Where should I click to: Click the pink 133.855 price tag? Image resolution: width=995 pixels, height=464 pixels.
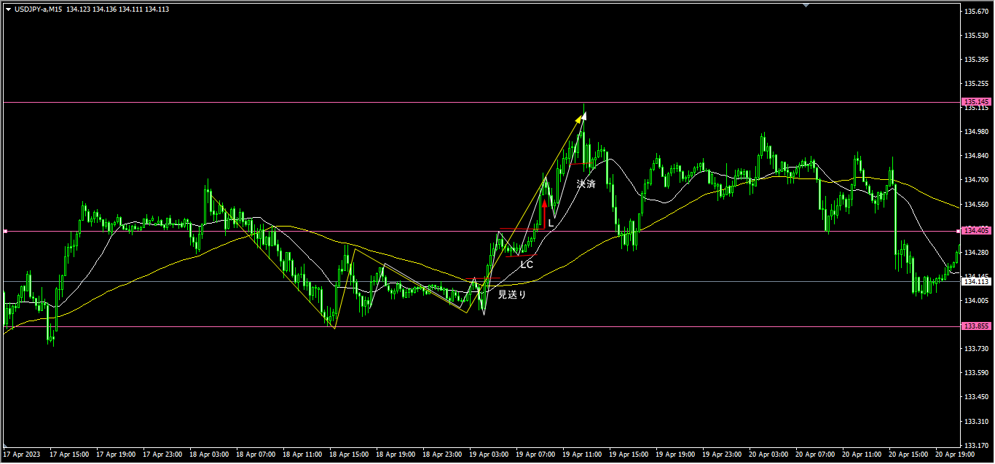[976, 326]
